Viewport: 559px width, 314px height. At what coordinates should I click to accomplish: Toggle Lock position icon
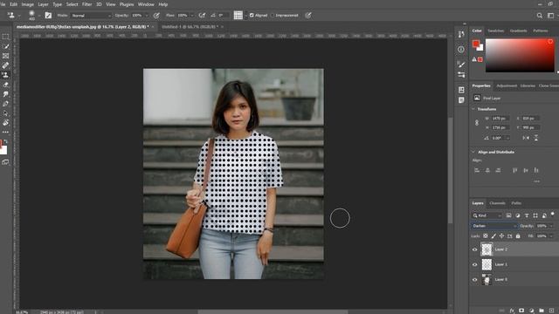(x=501, y=236)
